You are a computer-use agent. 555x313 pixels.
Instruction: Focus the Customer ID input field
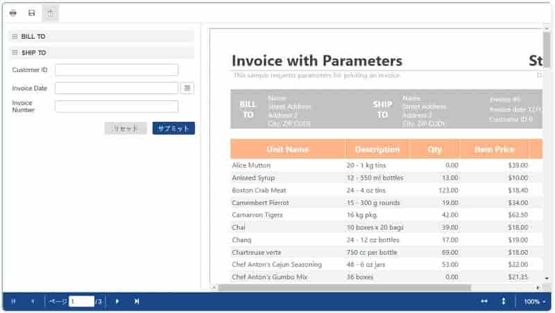(x=117, y=70)
